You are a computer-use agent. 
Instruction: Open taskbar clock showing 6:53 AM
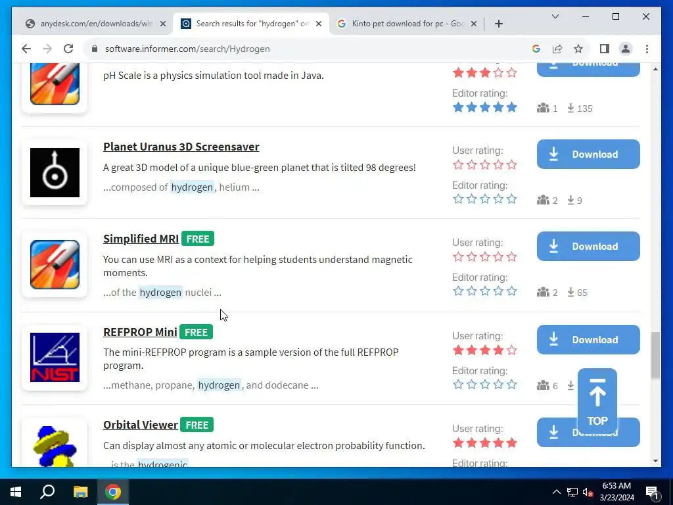616,492
